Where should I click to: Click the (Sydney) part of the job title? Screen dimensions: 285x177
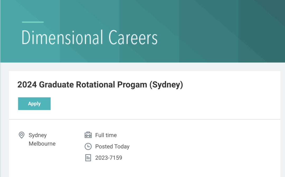point(166,85)
